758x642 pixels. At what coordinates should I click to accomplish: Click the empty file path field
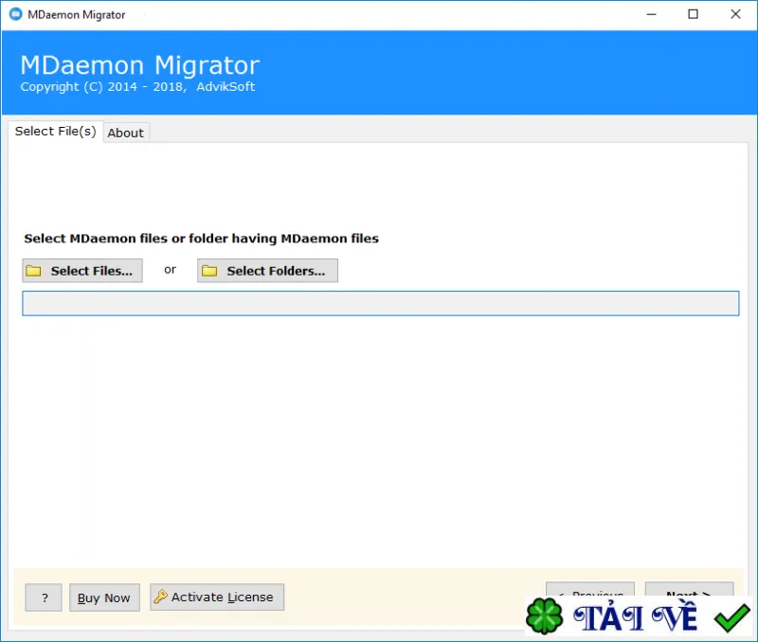[x=381, y=303]
